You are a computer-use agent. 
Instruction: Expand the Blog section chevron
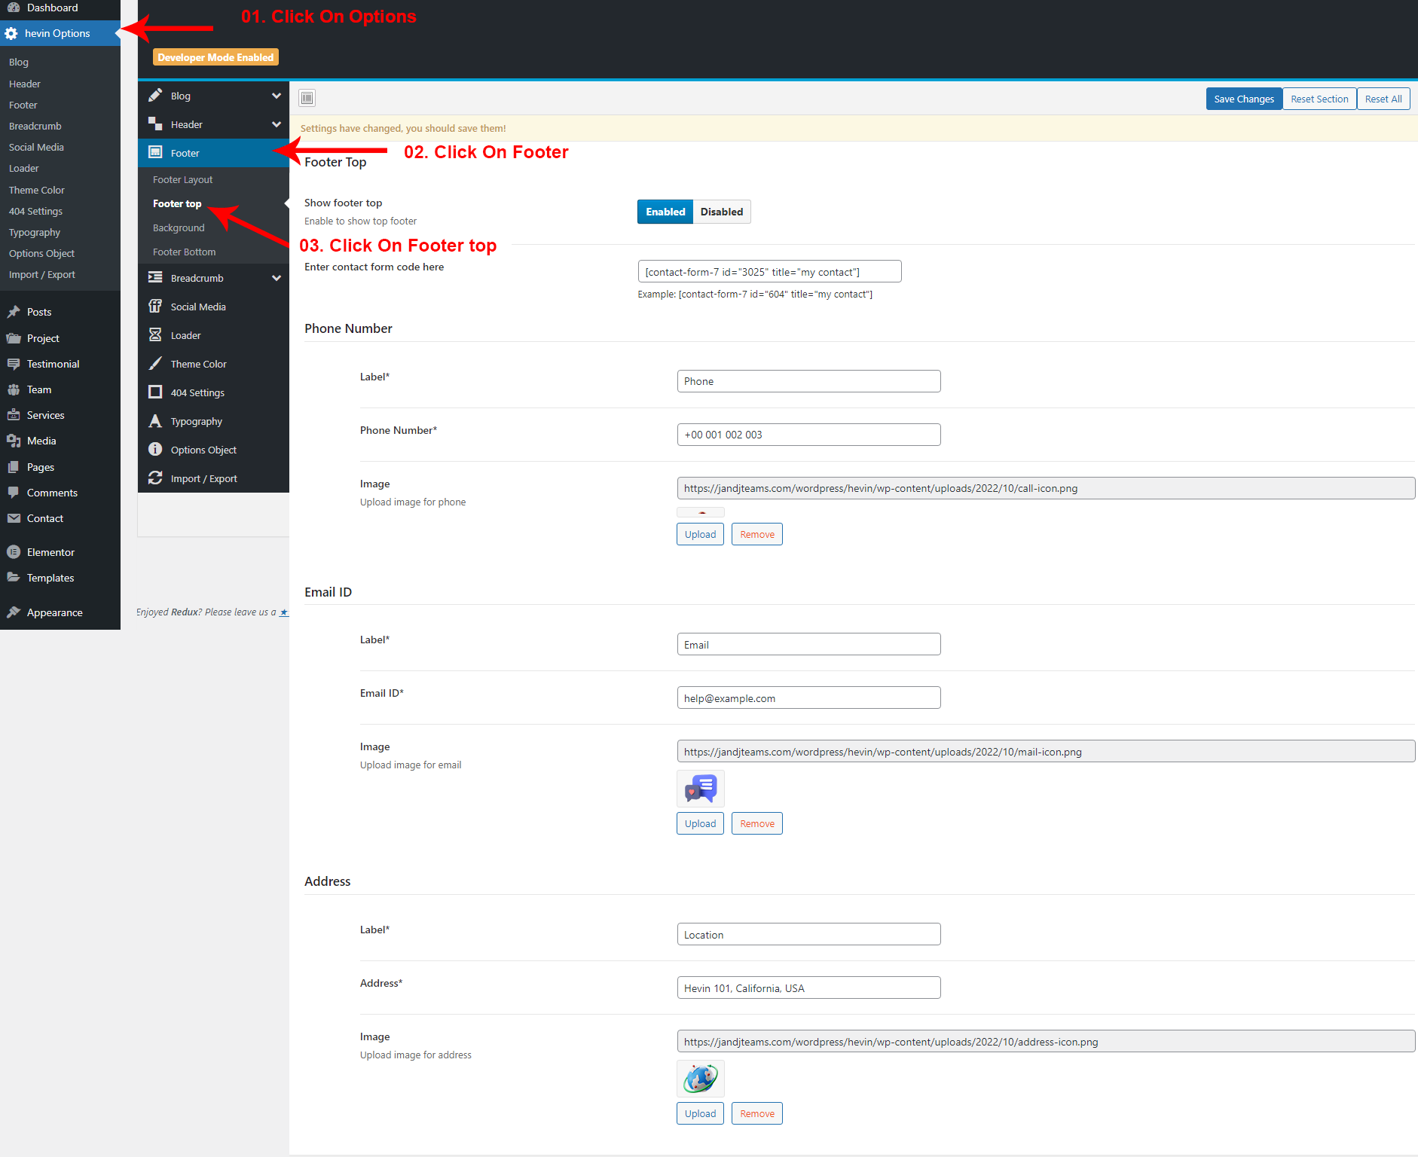[277, 96]
